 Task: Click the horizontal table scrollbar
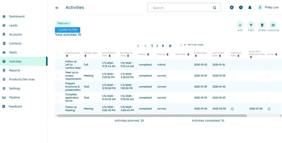[x=152, y=116]
